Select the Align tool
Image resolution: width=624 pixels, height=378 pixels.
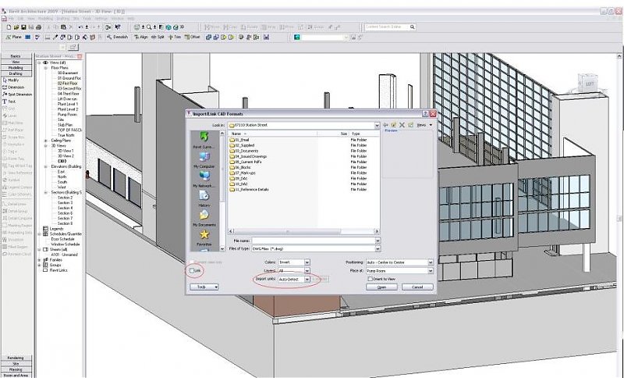tap(141, 37)
